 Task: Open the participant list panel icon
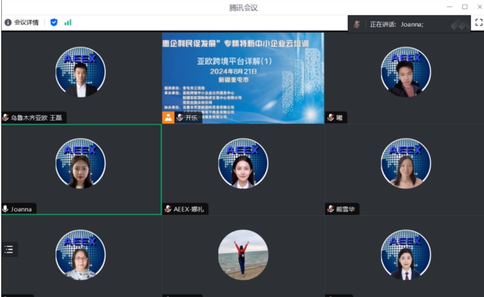[x=9, y=249]
